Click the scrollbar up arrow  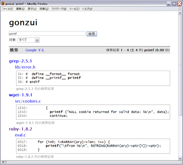click(x=180, y=13)
